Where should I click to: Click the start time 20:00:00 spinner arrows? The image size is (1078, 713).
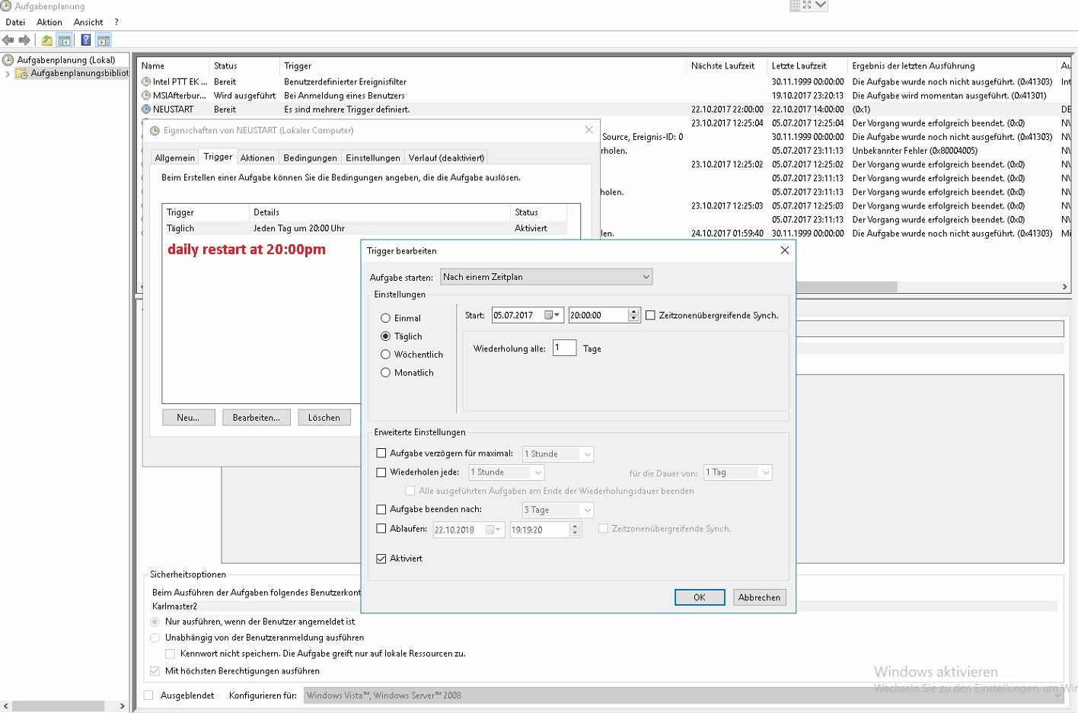(633, 315)
